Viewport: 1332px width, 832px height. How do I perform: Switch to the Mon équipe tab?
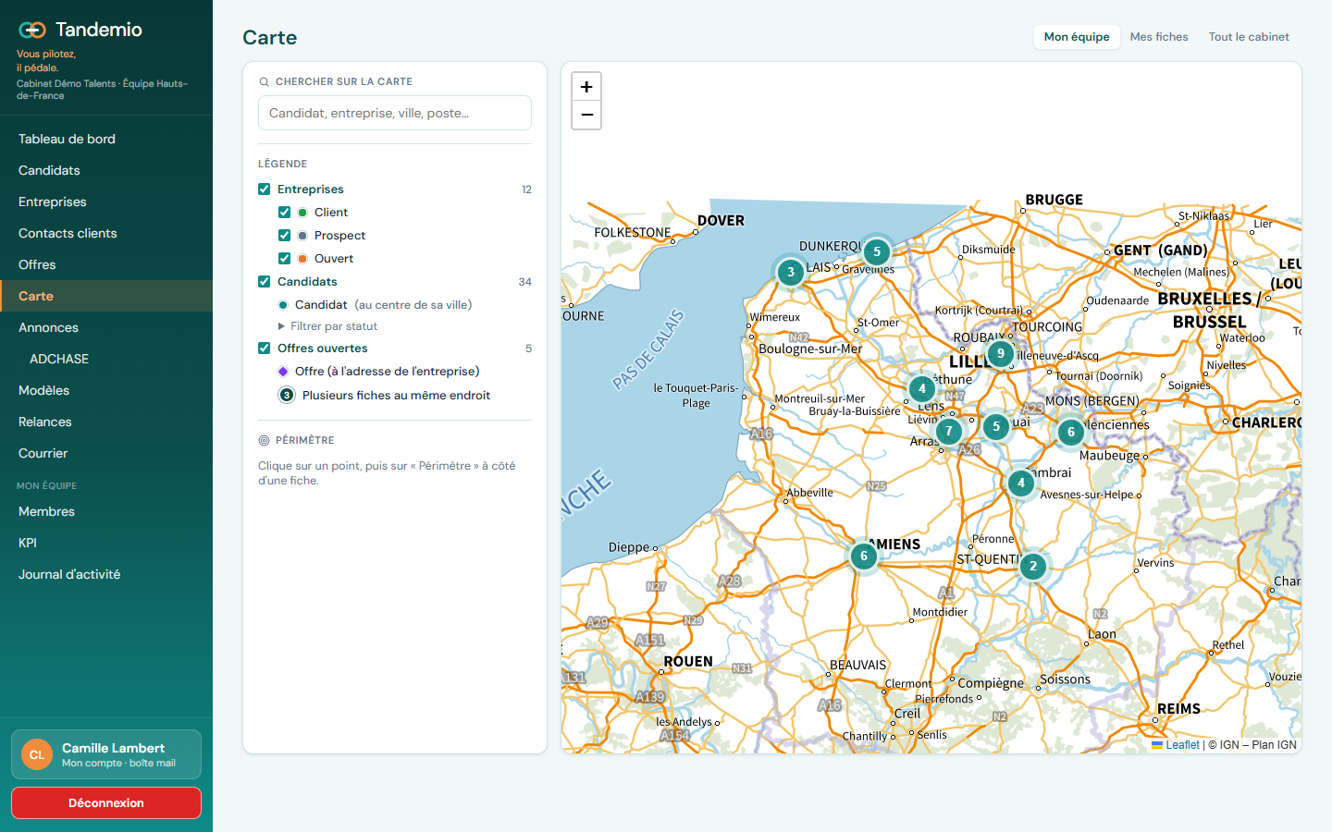click(1077, 37)
